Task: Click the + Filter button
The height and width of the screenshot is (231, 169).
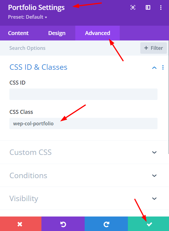Action: tap(154, 48)
